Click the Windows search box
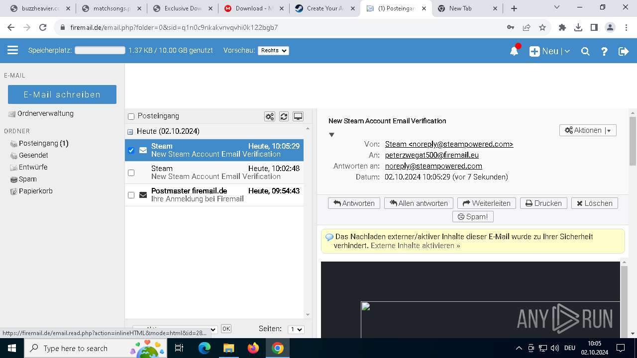 96,348
